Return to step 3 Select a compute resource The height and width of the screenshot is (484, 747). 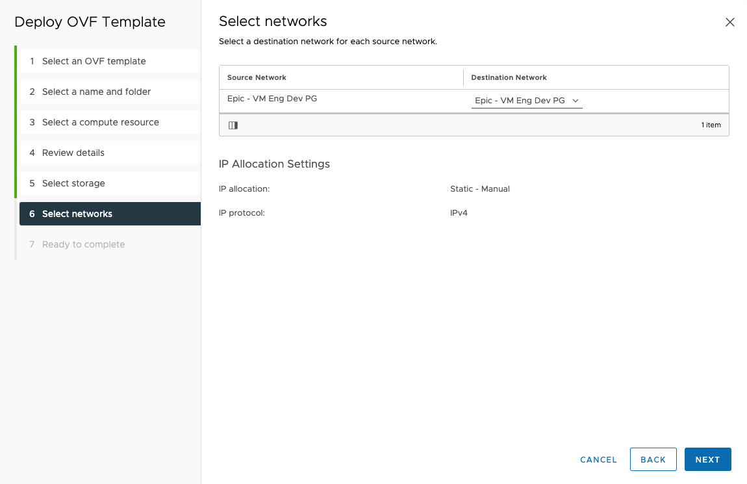100,122
